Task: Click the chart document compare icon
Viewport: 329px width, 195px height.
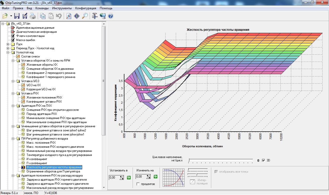Action: click(69, 16)
